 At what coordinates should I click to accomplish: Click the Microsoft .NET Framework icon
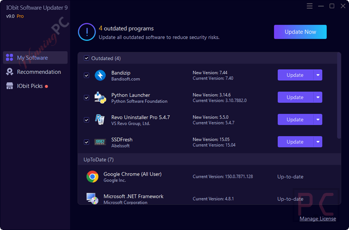click(x=92, y=199)
